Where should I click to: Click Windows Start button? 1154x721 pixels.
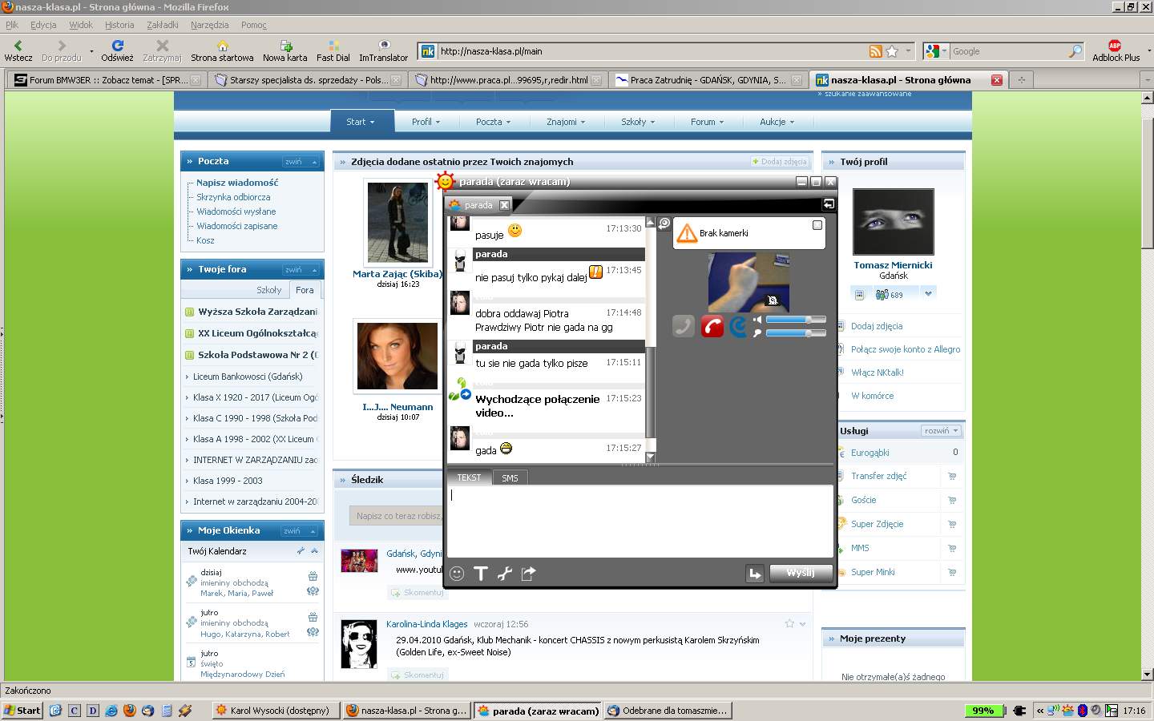pyautogui.click(x=22, y=711)
